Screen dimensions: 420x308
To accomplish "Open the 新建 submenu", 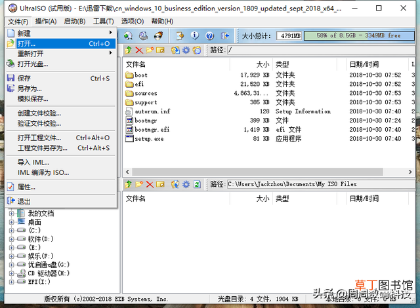I will (61, 33).
